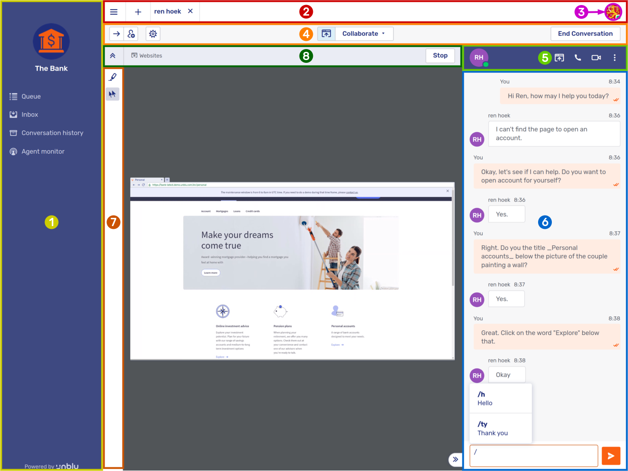Expand the Collaborate dropdown

[364, 34]
